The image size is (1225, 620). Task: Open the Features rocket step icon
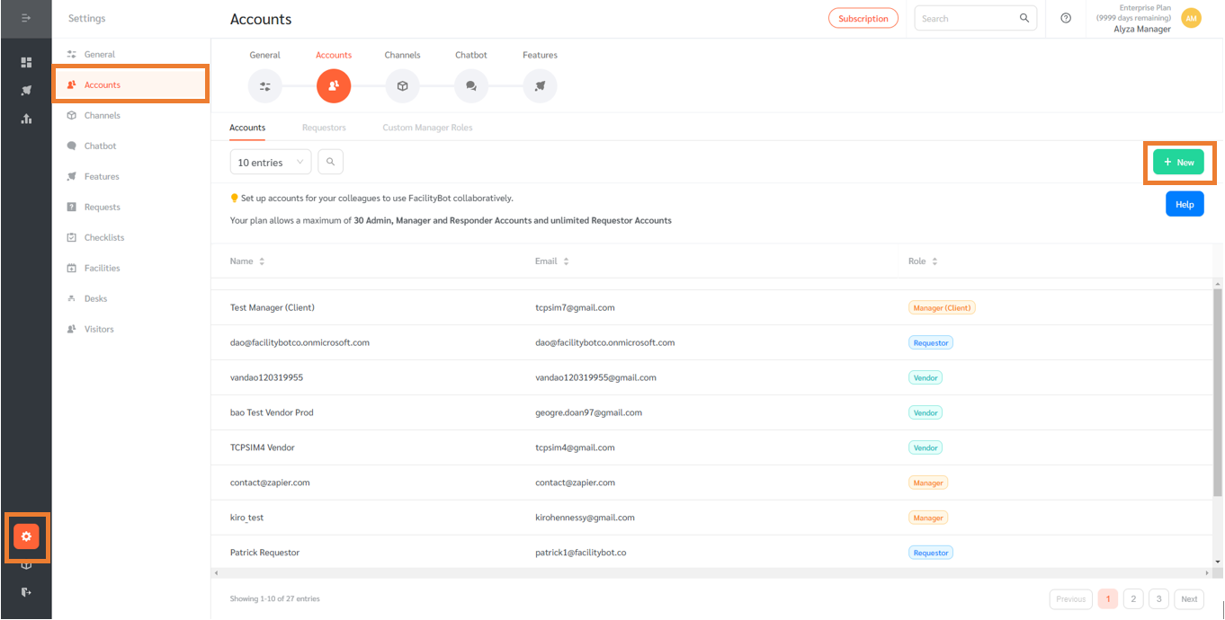539,85
